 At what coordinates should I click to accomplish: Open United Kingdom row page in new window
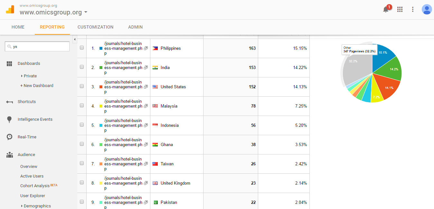point(146,183)
